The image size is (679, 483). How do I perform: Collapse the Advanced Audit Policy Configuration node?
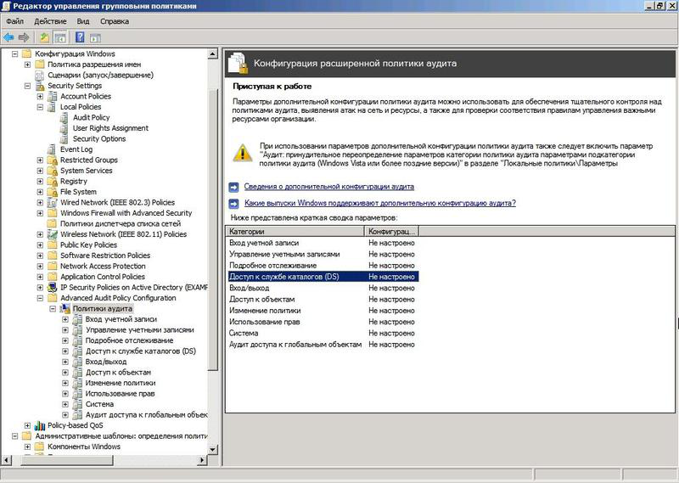(40, 298)
